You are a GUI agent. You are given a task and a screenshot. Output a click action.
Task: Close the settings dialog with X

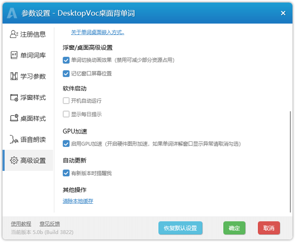(x=283, y=13)
